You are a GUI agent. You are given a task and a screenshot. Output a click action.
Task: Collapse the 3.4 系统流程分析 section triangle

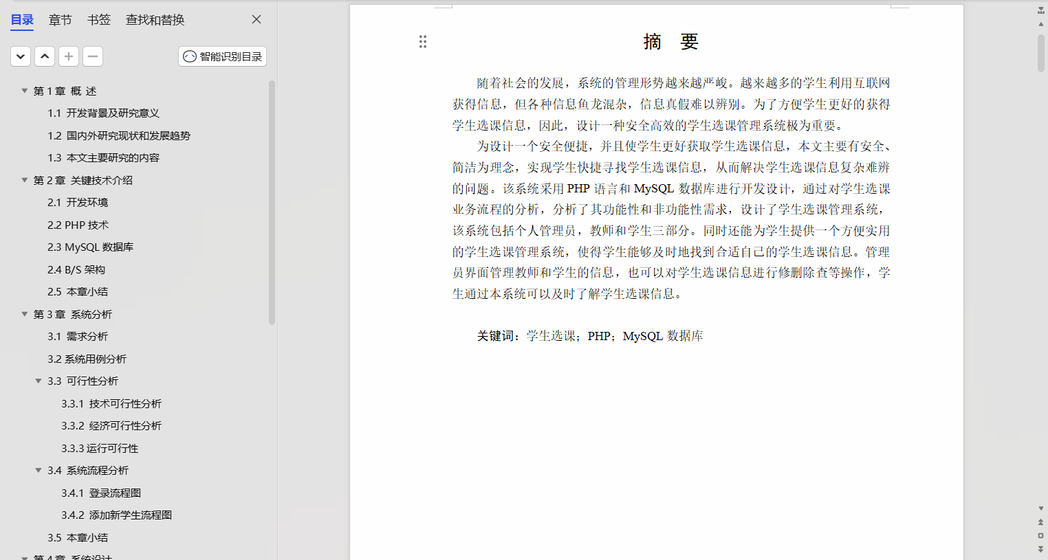click(x=39, y=470)
